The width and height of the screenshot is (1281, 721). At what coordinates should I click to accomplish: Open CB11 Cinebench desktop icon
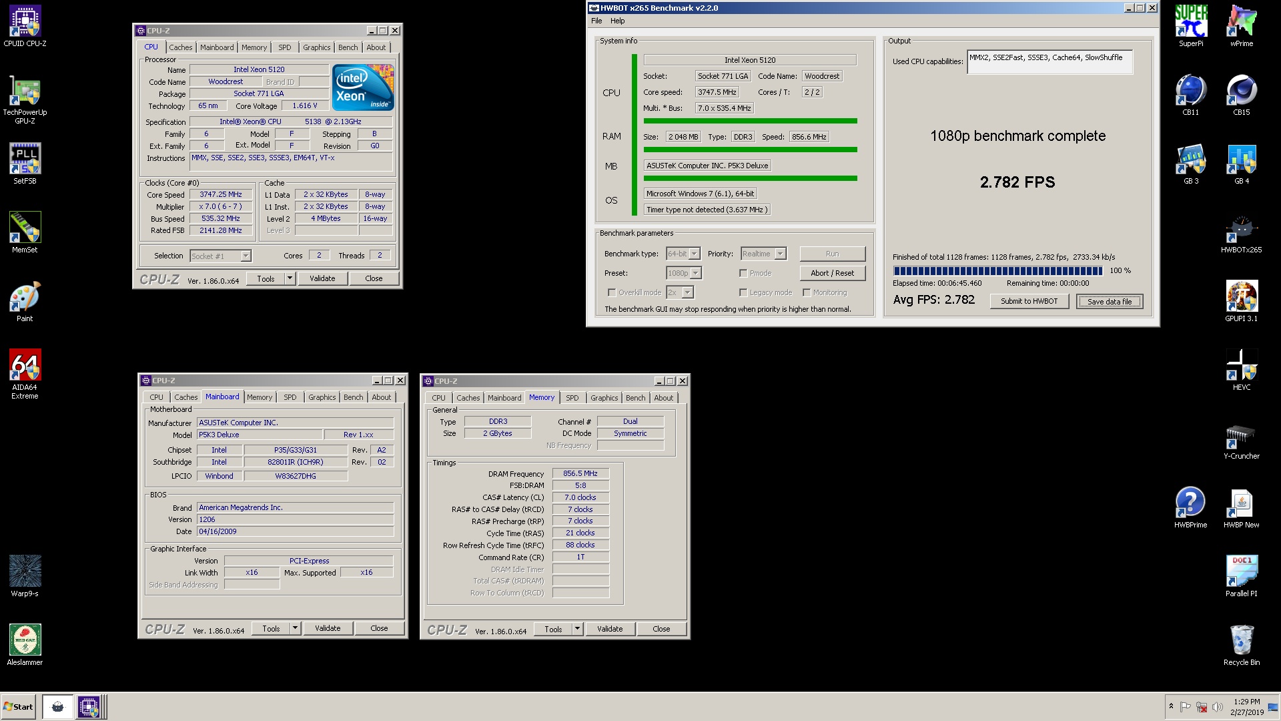tap(1191, 95)
